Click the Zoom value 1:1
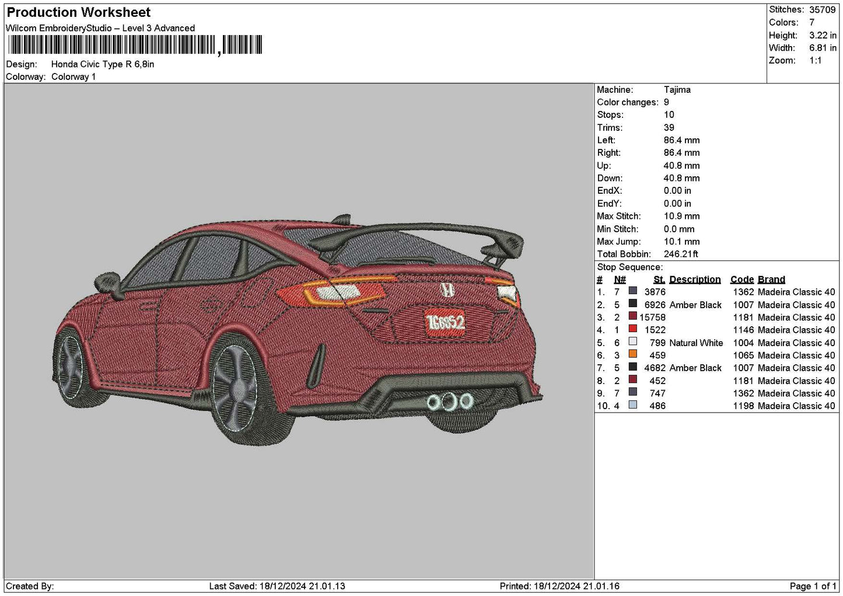Viewport: 843px width, 596px height. 816,61
